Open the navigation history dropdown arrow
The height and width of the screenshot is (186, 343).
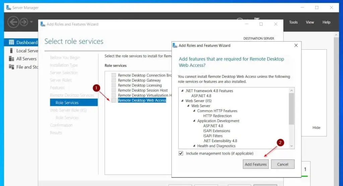click(x=31, y=22)
